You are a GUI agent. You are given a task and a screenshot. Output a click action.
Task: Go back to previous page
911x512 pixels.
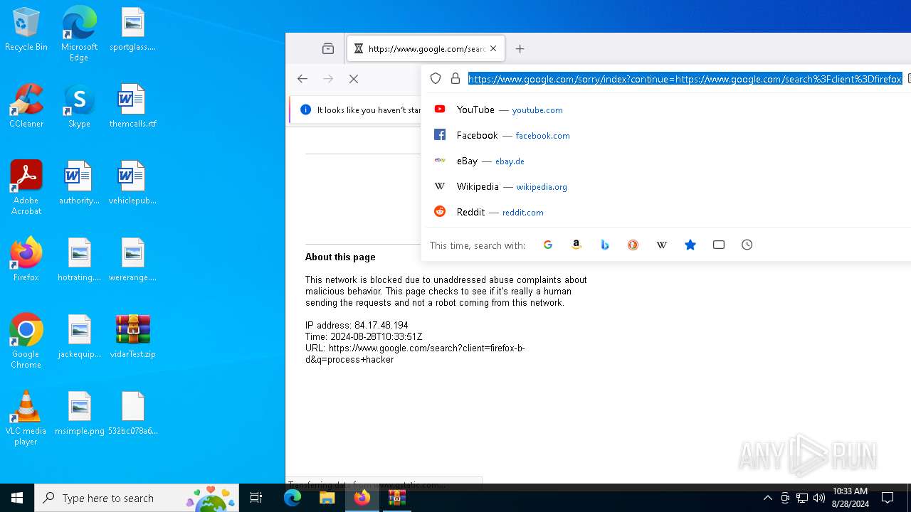coord(302,79)
